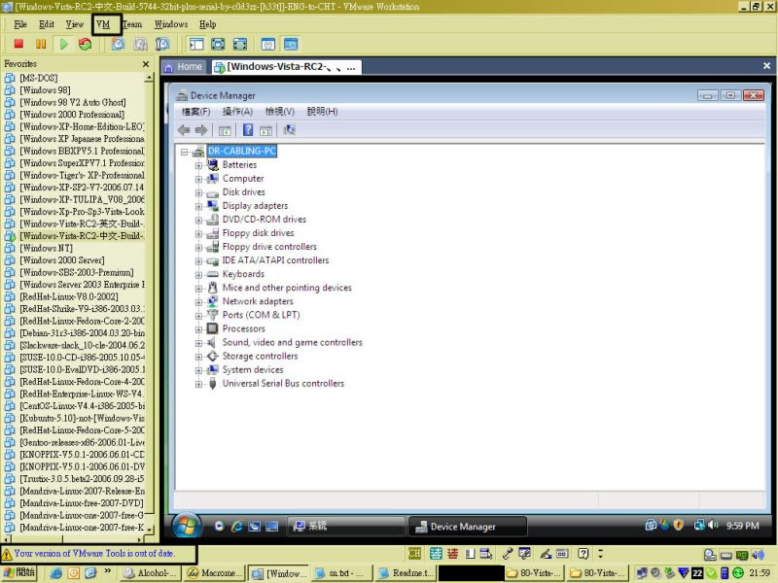The height and width of the screenshot is (583, 778).
Task: Expand the Disk drives node
Action: click(x=198, y=192)
